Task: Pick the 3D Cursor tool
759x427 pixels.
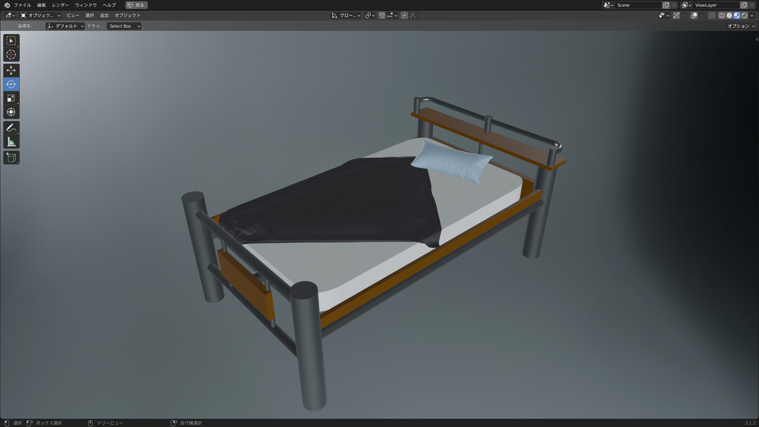Action: pos(11,54)
